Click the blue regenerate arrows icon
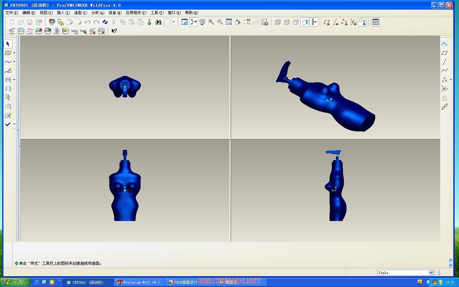Viewport: 459px width, 287px height. (x=105, y=22)
